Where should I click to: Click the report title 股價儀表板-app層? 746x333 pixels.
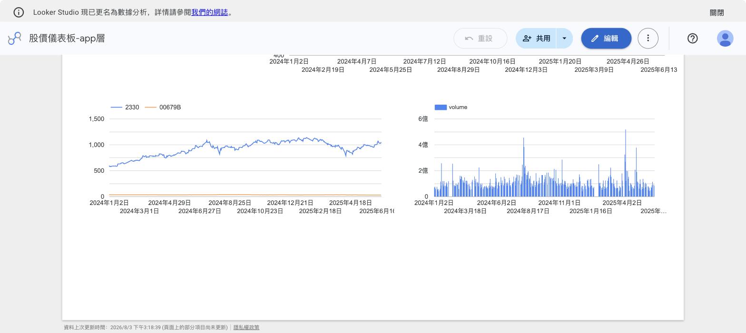[x=67, y=39]
